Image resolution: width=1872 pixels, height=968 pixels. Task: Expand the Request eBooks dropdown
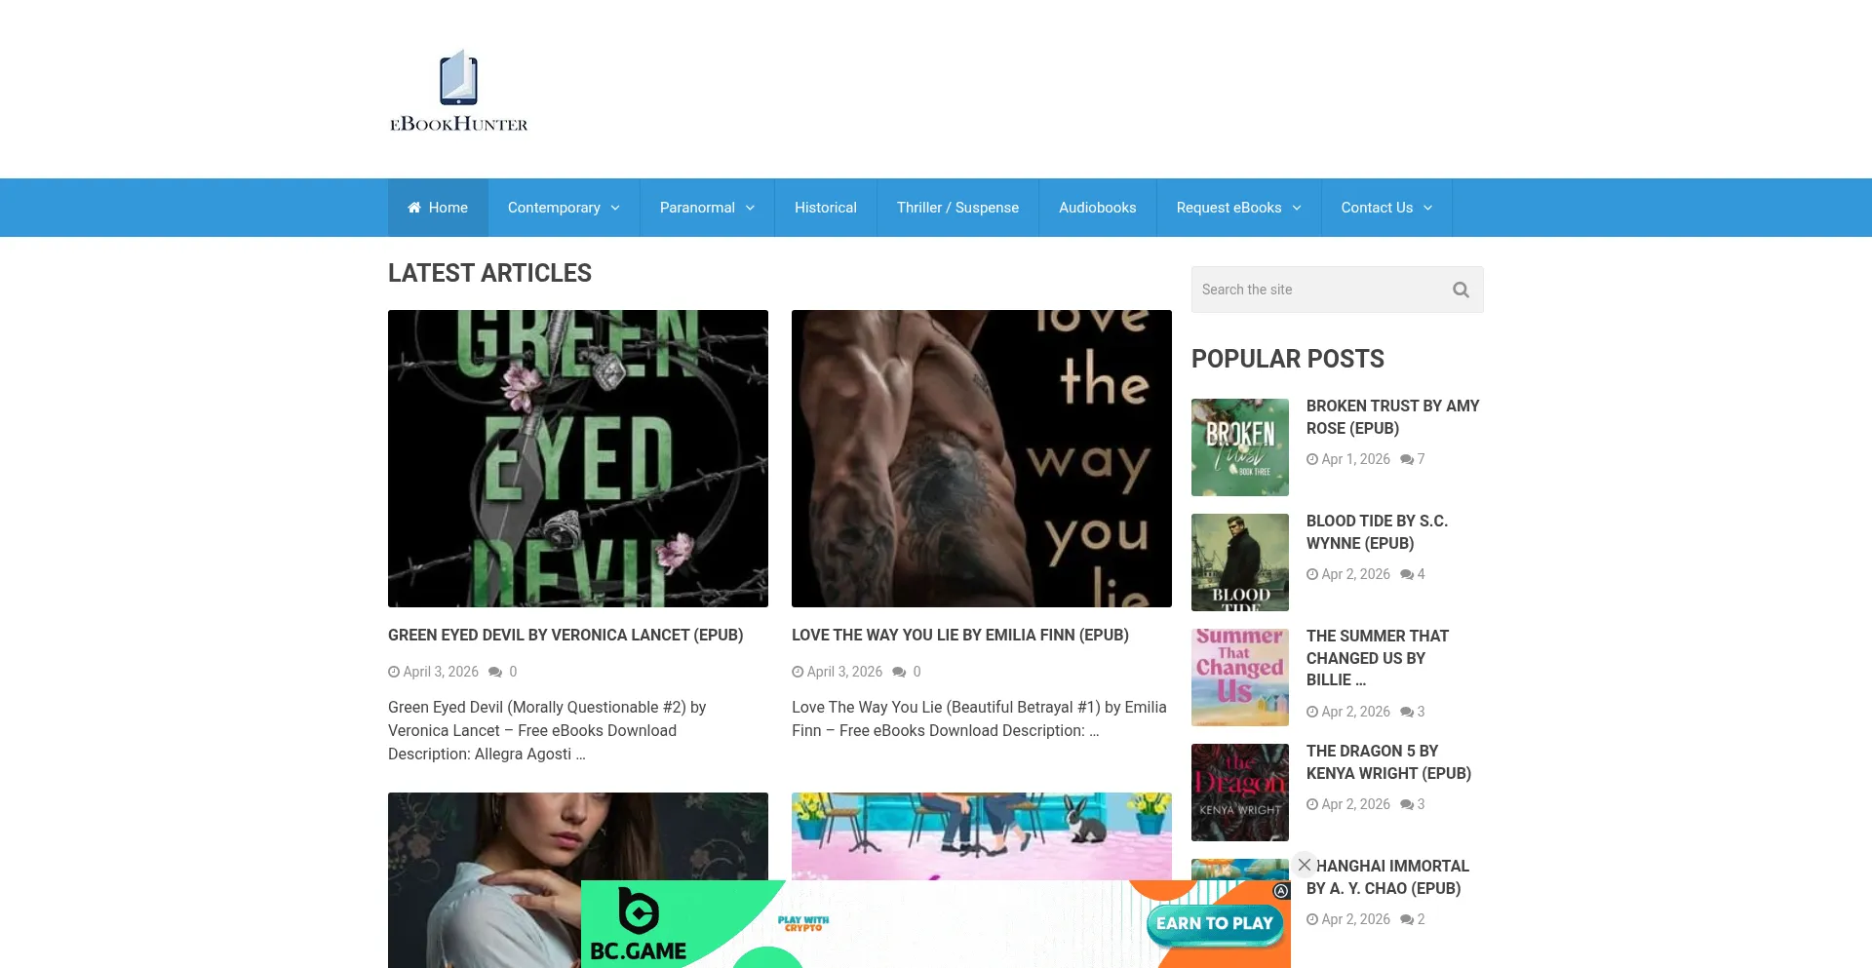point(1238,208)
